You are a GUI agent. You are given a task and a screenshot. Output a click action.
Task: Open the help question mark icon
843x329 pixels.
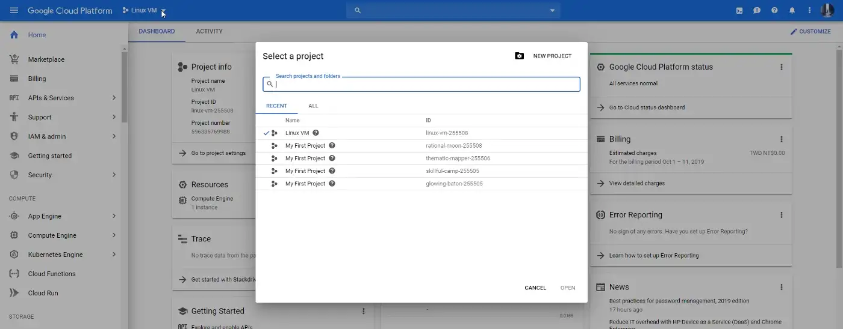point(774,11)
